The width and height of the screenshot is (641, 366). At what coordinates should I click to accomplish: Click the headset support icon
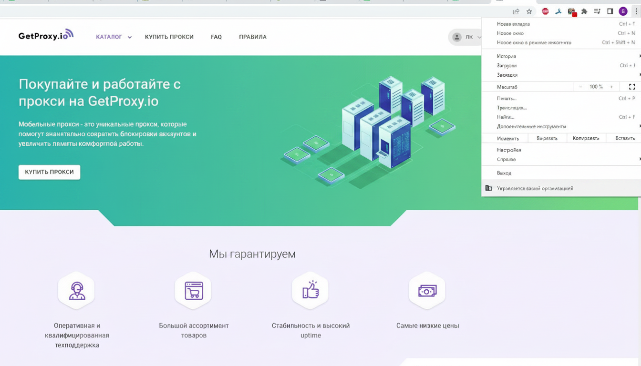coord(77,290)
